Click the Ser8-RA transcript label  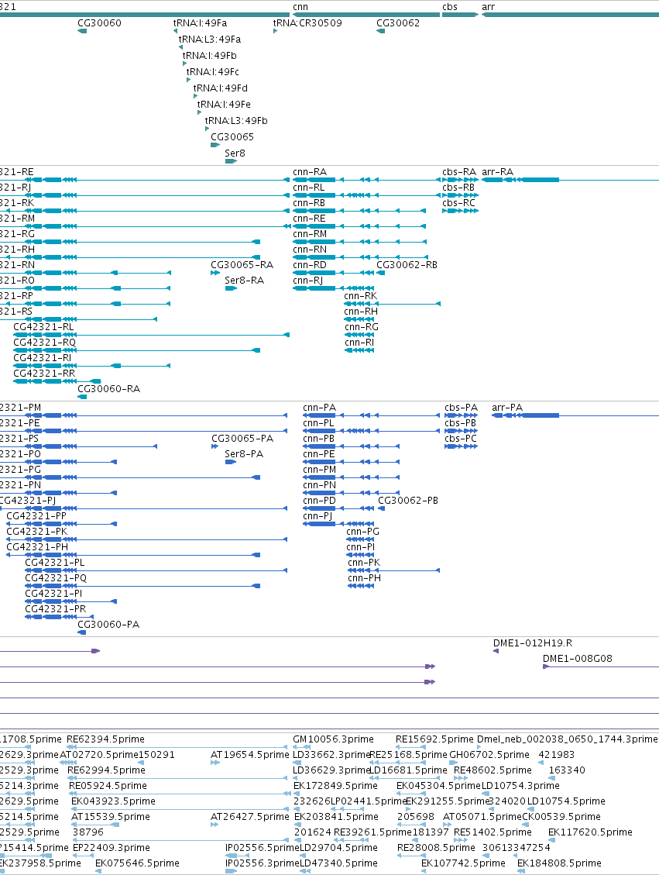[244, 280]
